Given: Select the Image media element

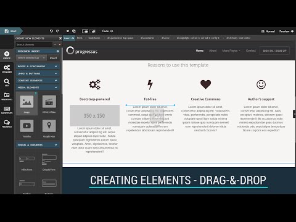Looking at the screenshot, I should point(27,104).
